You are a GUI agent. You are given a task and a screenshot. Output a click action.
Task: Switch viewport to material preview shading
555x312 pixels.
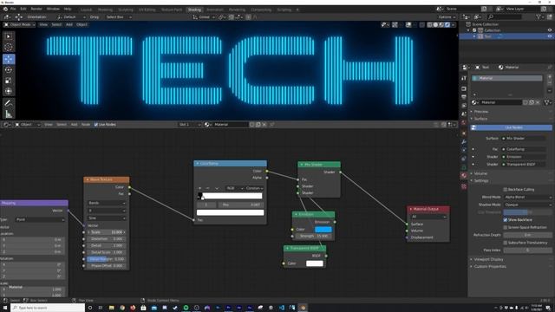pos(441,25)
